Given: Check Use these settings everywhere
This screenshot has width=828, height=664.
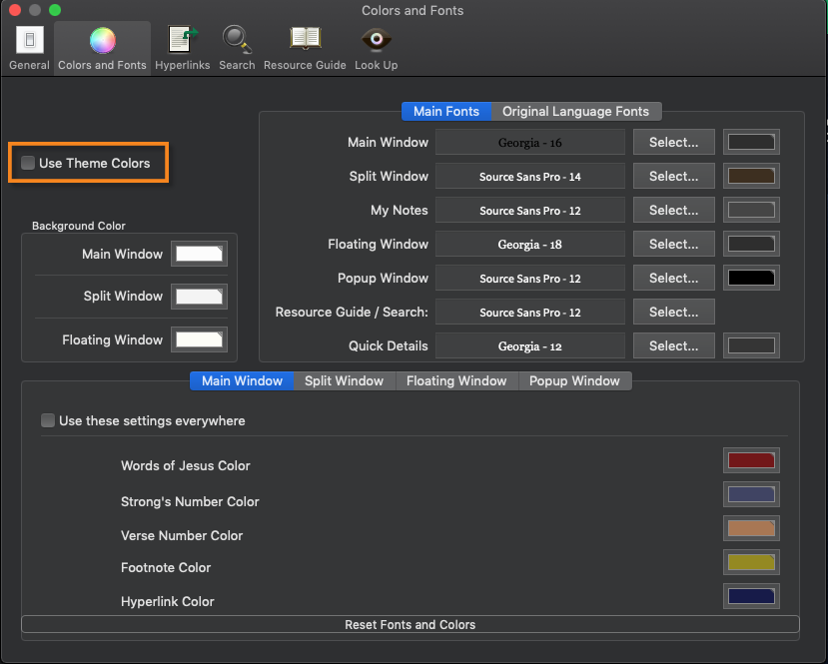Looking at the screenshot, I should 48,420.
